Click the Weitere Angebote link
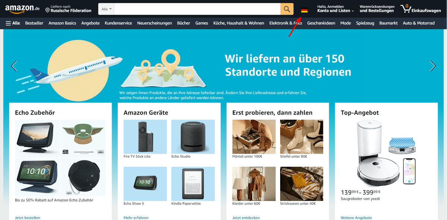 [356, 217]
